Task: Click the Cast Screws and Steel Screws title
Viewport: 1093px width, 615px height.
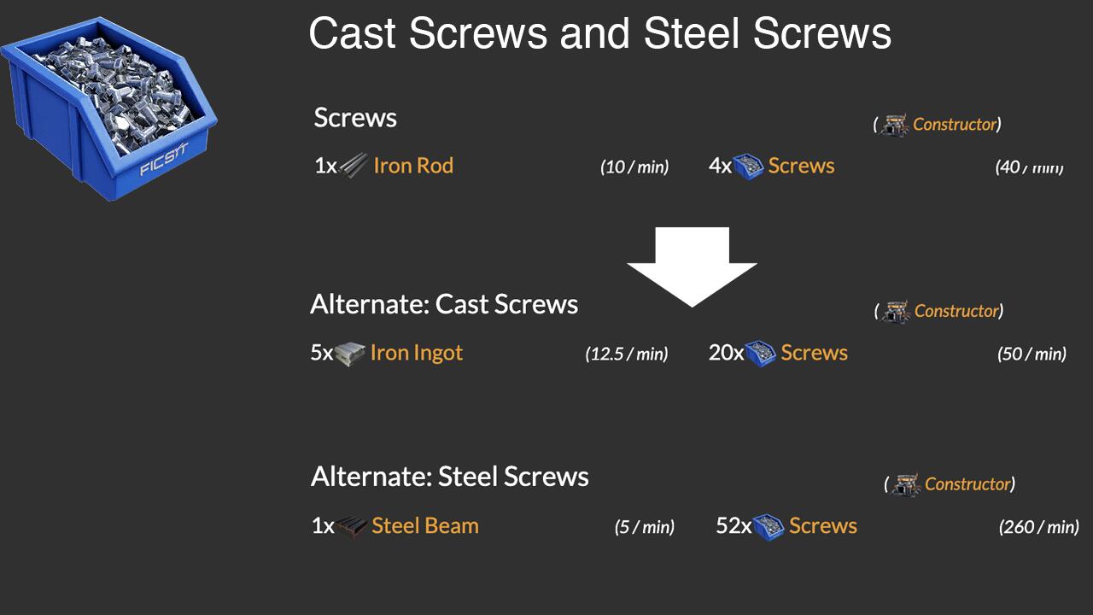Action: point(599,34)
